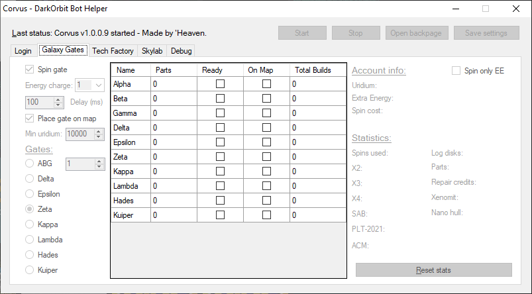Screen dimensions: 532x294
Task: Check Ready box in Alpha row
Action: coord(220,83)
